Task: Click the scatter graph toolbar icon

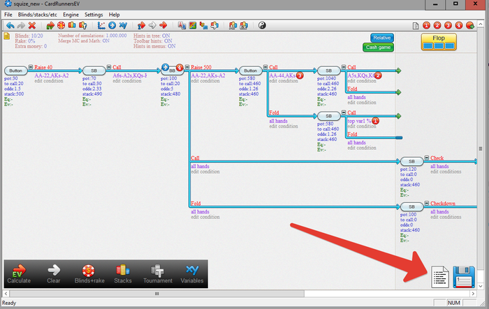Action: (101, 26)
